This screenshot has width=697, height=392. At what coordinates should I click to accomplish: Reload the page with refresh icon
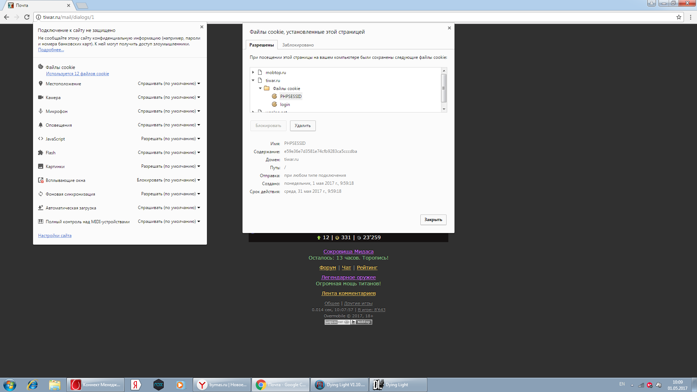27,17
